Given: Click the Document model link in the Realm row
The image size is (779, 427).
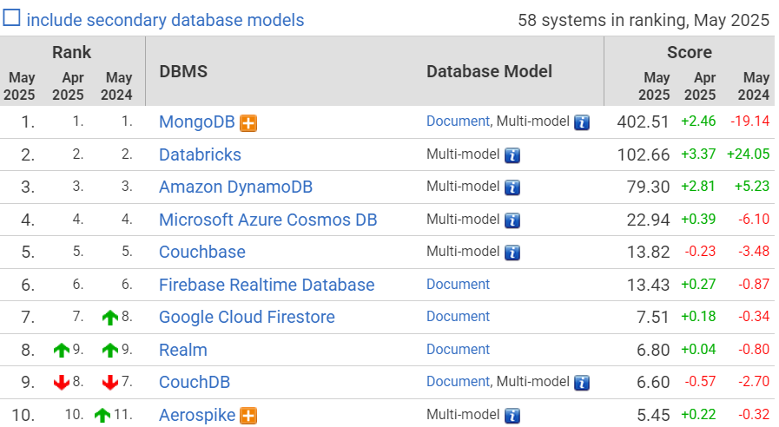Looking at the screenshot, I should pos(458,349).
